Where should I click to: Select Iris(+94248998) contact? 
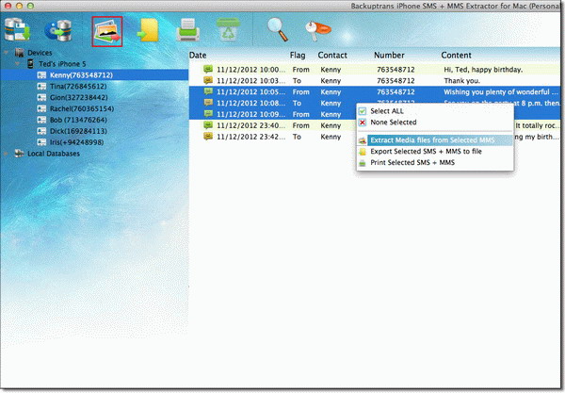tap(77, 142)
